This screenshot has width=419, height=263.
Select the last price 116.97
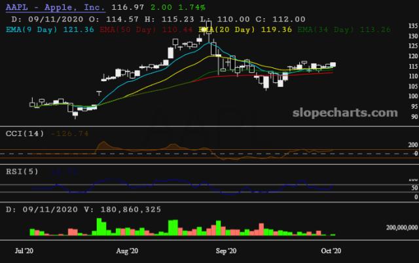click(x=128, y=7)
